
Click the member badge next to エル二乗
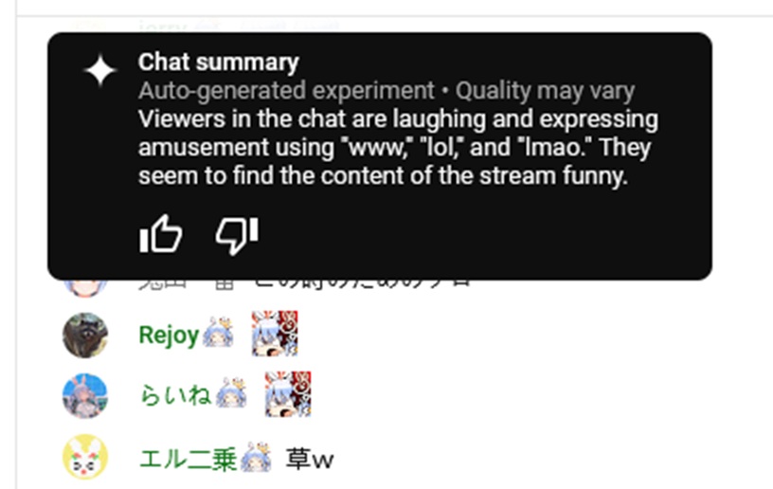point(256,457)
